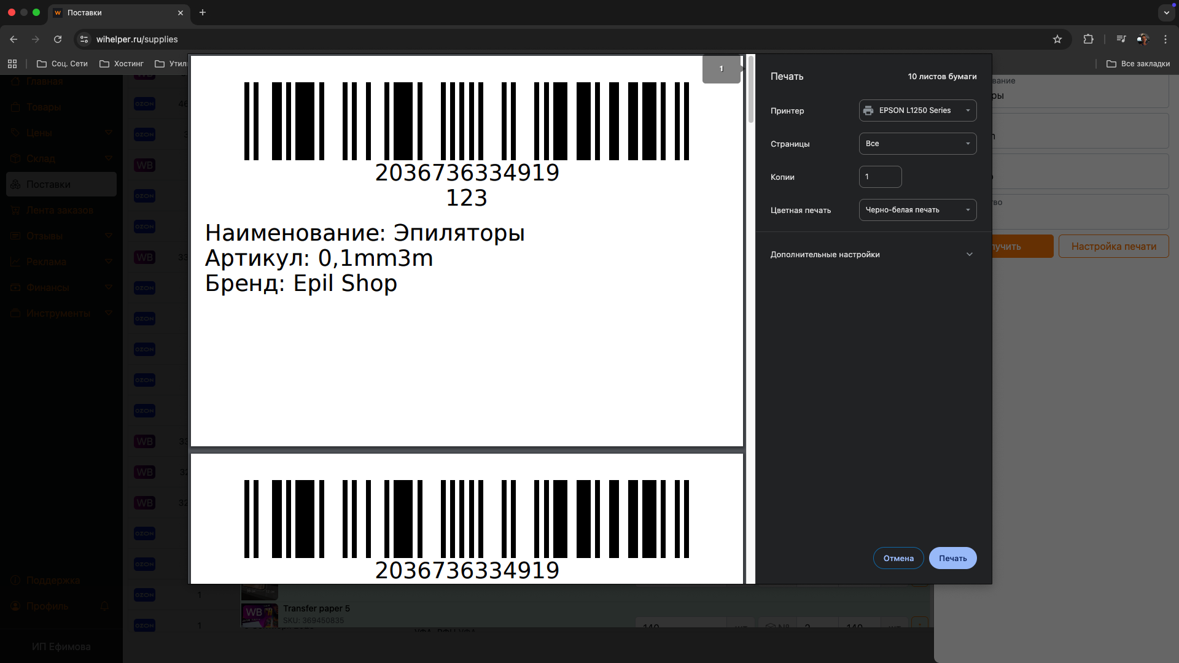The image size is (1179, 663).
Task: Click the browser reload page icon
Action: (x=58, y=39)
